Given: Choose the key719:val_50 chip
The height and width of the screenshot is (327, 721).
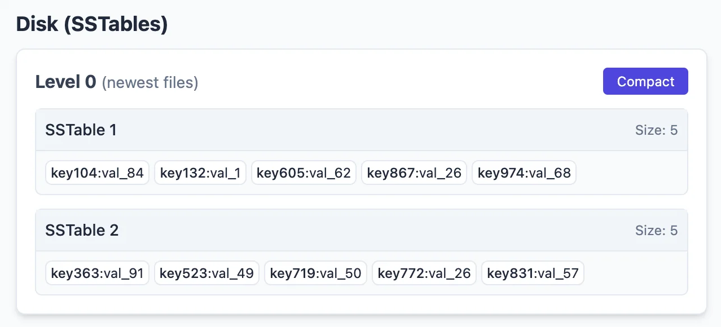Looking at the screenshot, I should click(x=315, y=273).
